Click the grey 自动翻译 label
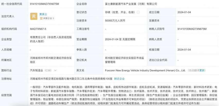Image resolution: width=219 pixels, height=106 pixels. pos(194,70)
